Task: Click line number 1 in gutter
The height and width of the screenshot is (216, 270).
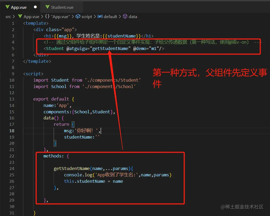Action: pyautogui.click(x=13, y=23)
